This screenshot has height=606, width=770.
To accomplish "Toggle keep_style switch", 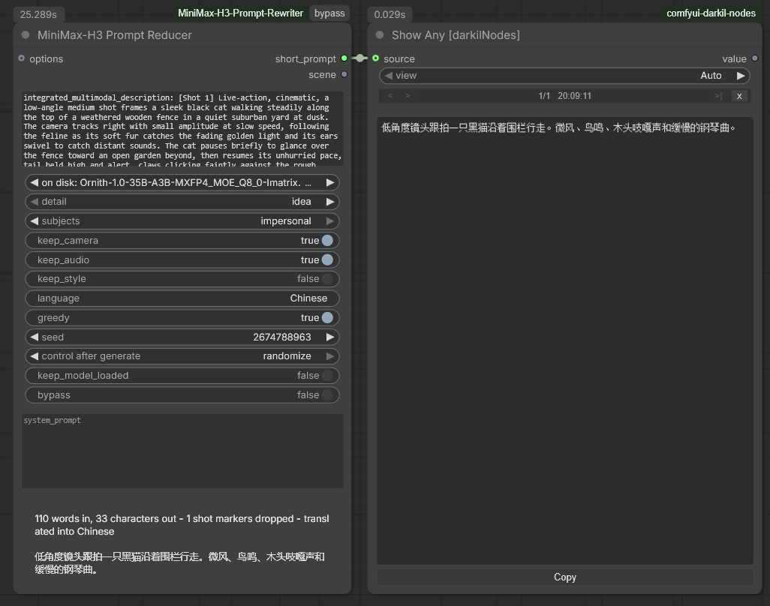I will pos(327,279).
